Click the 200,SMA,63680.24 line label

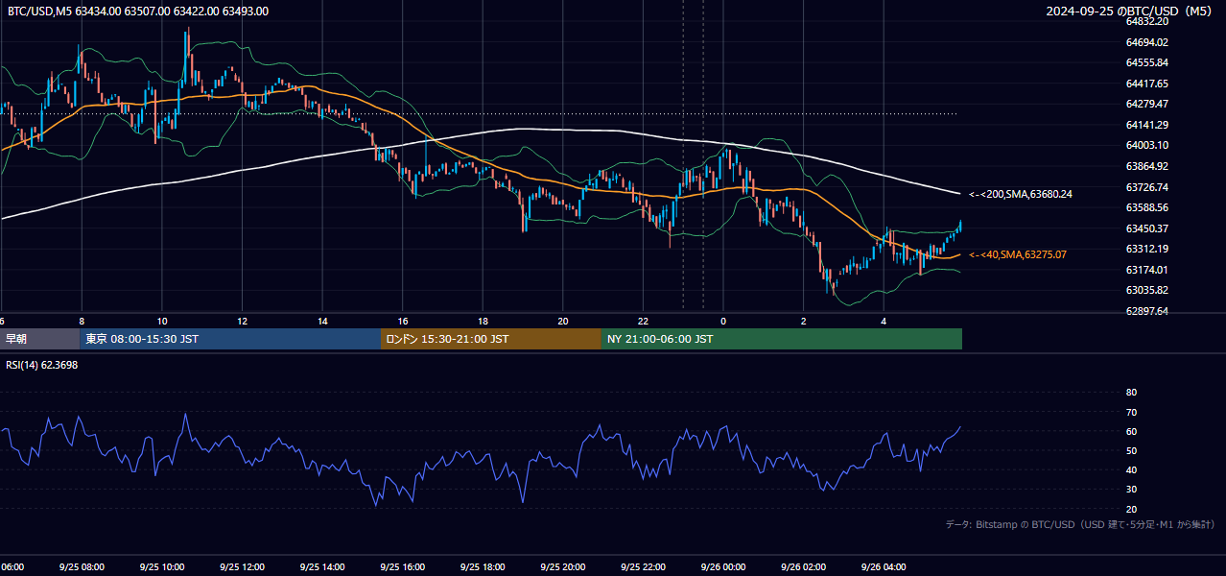coord(1021,194)
